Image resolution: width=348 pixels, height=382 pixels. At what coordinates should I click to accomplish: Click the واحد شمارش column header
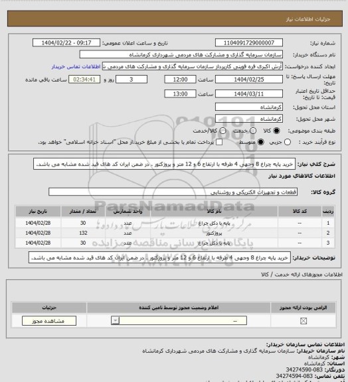[x=128, y=211]
